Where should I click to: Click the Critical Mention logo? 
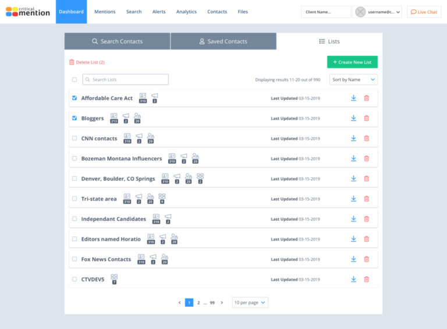(27, 12)
